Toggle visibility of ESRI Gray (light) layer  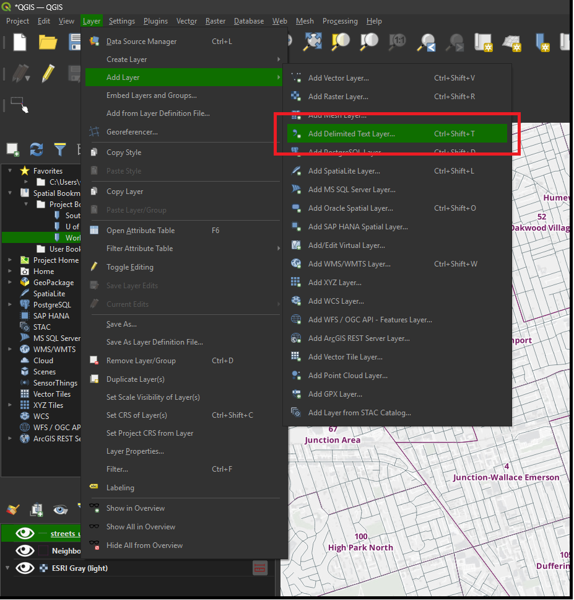(25, 568)
